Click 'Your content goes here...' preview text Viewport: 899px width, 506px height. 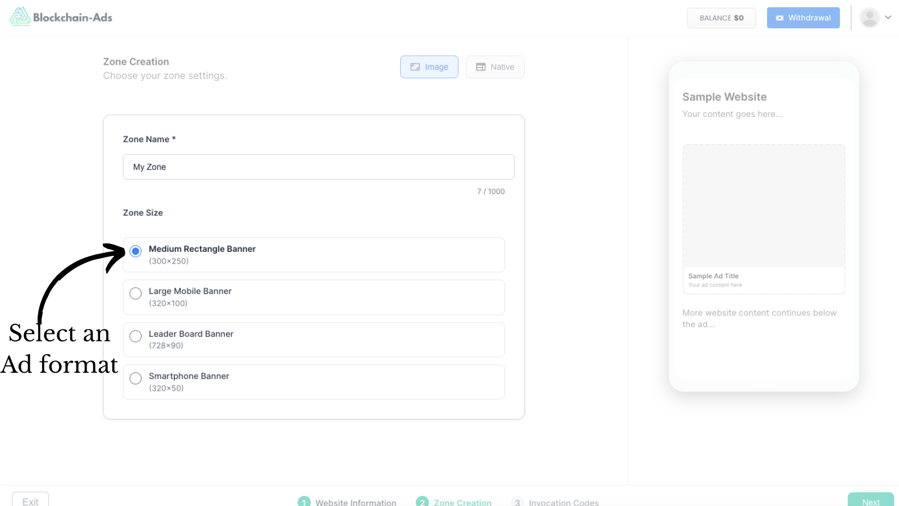click(x=732, y=114)
